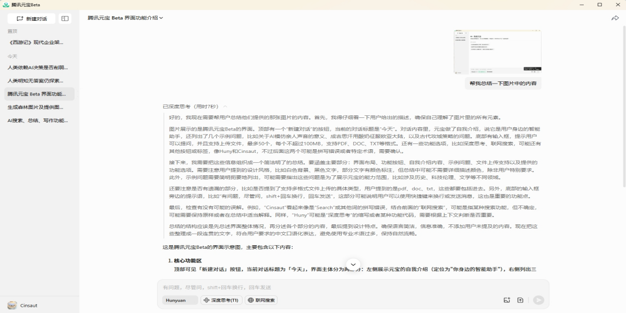Click the 腾讯元宝 app logo in title bar

click(6, 5)
